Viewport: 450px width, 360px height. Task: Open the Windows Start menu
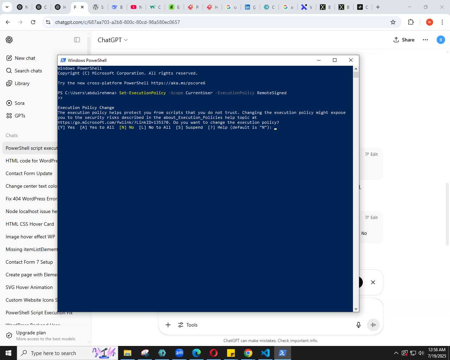point(8,353)
